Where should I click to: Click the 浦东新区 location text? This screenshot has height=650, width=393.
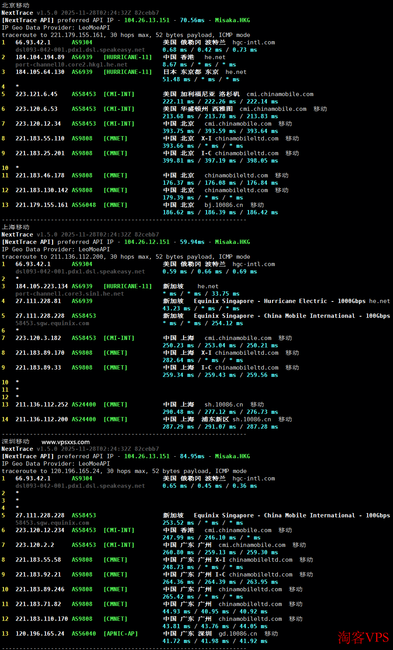(x=215, y=419)
